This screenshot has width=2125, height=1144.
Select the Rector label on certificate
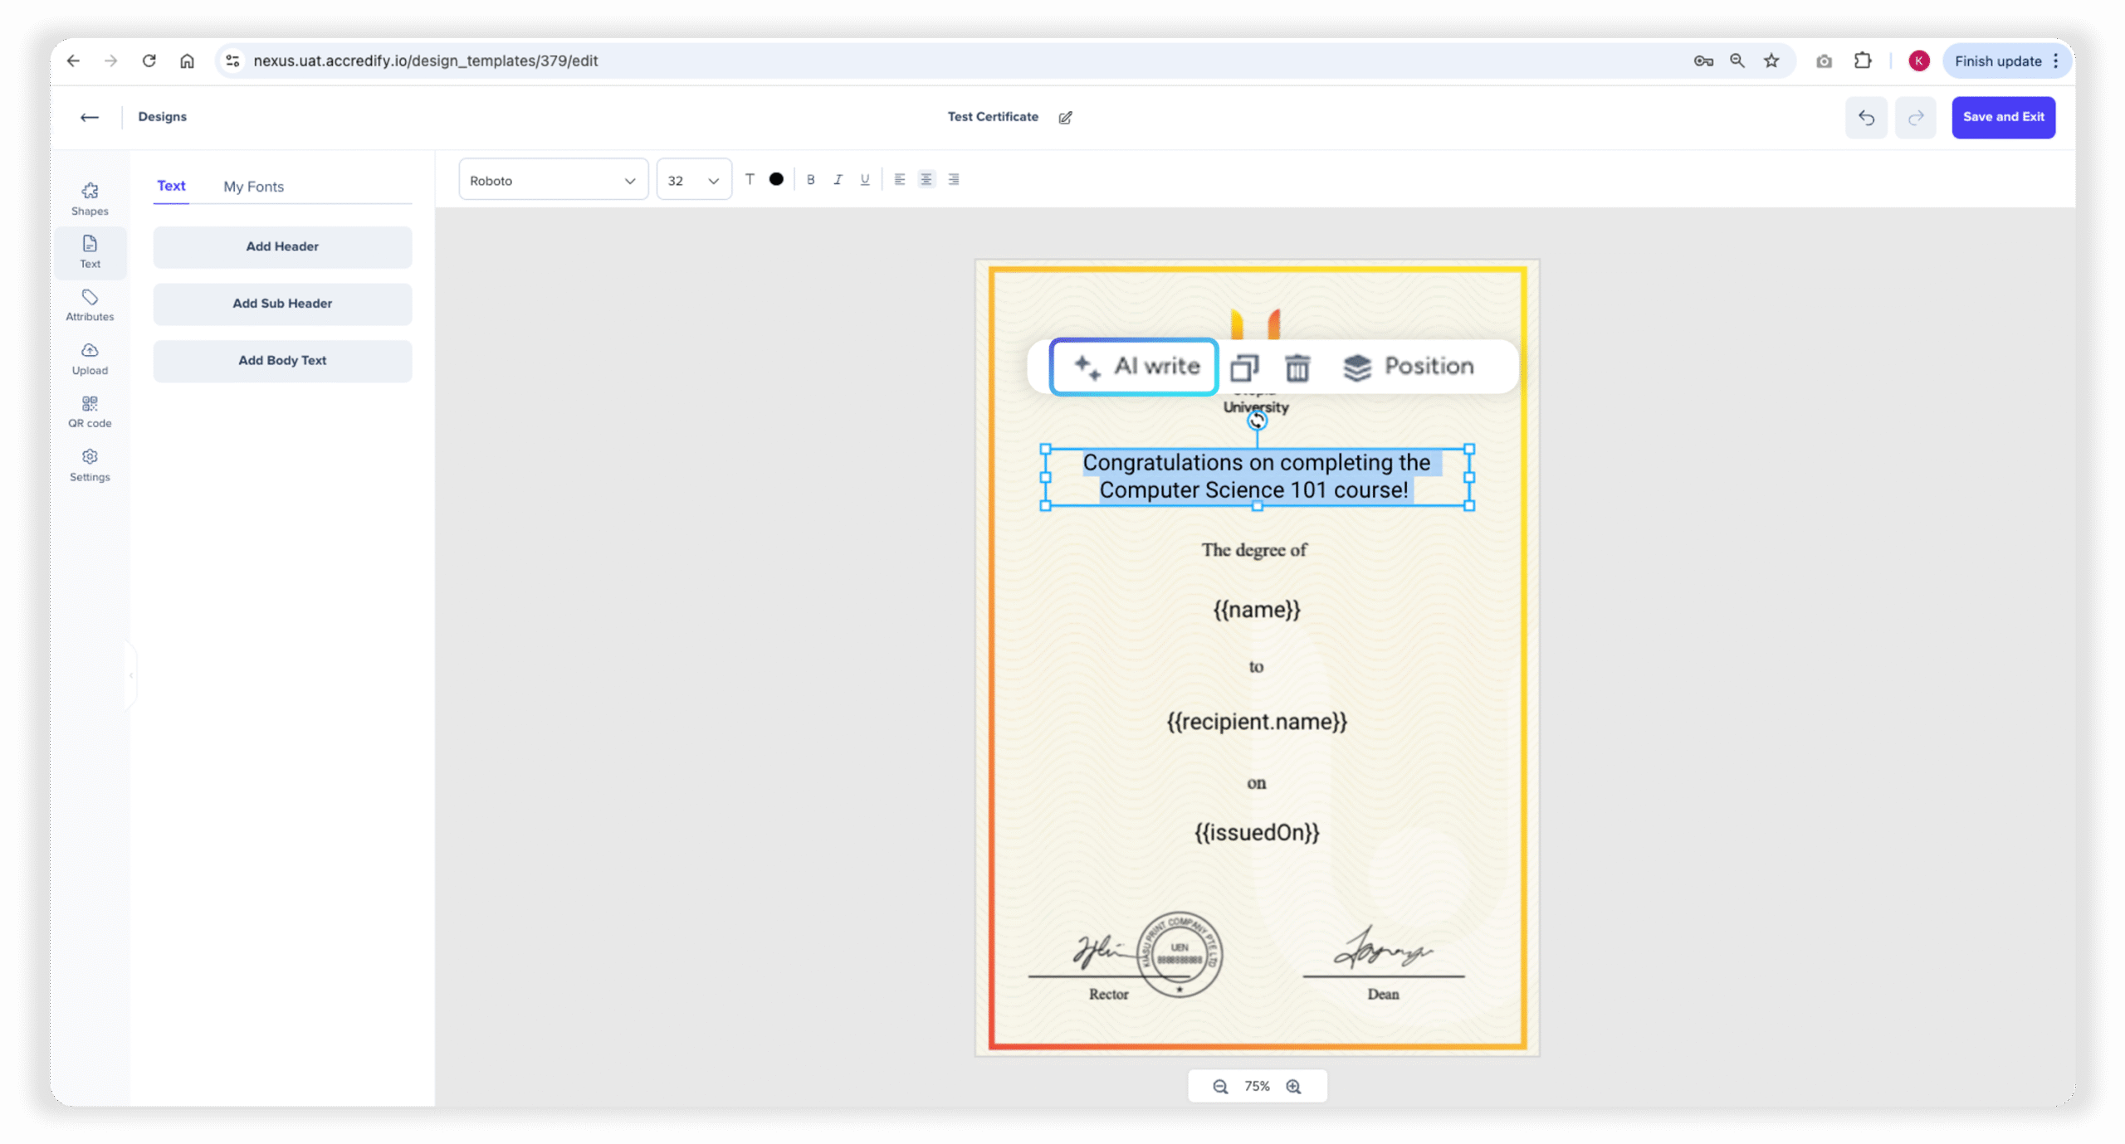point(1108,995)
